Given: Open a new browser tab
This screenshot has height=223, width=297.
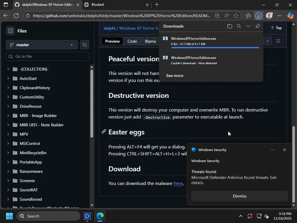Looking at the screenshot, I should point(157,5).
